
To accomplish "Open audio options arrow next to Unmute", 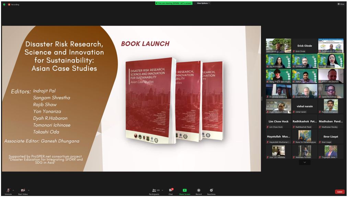I will pyautogui.click(x=13, y=190).
